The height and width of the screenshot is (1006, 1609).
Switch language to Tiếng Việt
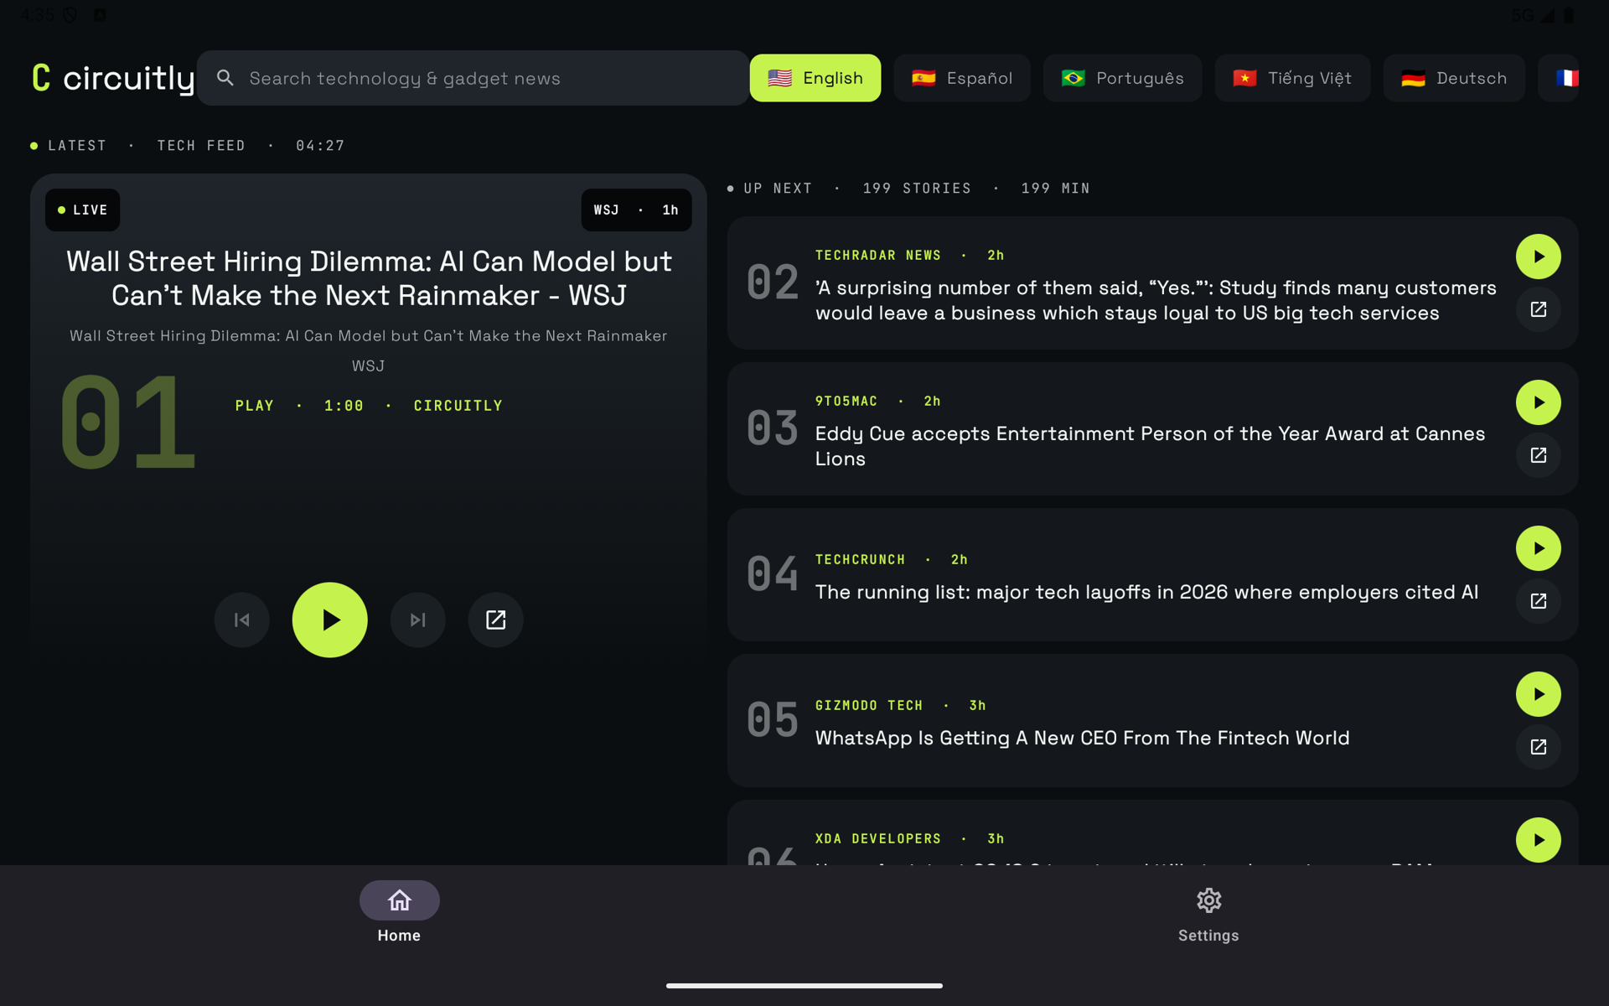1293,78
